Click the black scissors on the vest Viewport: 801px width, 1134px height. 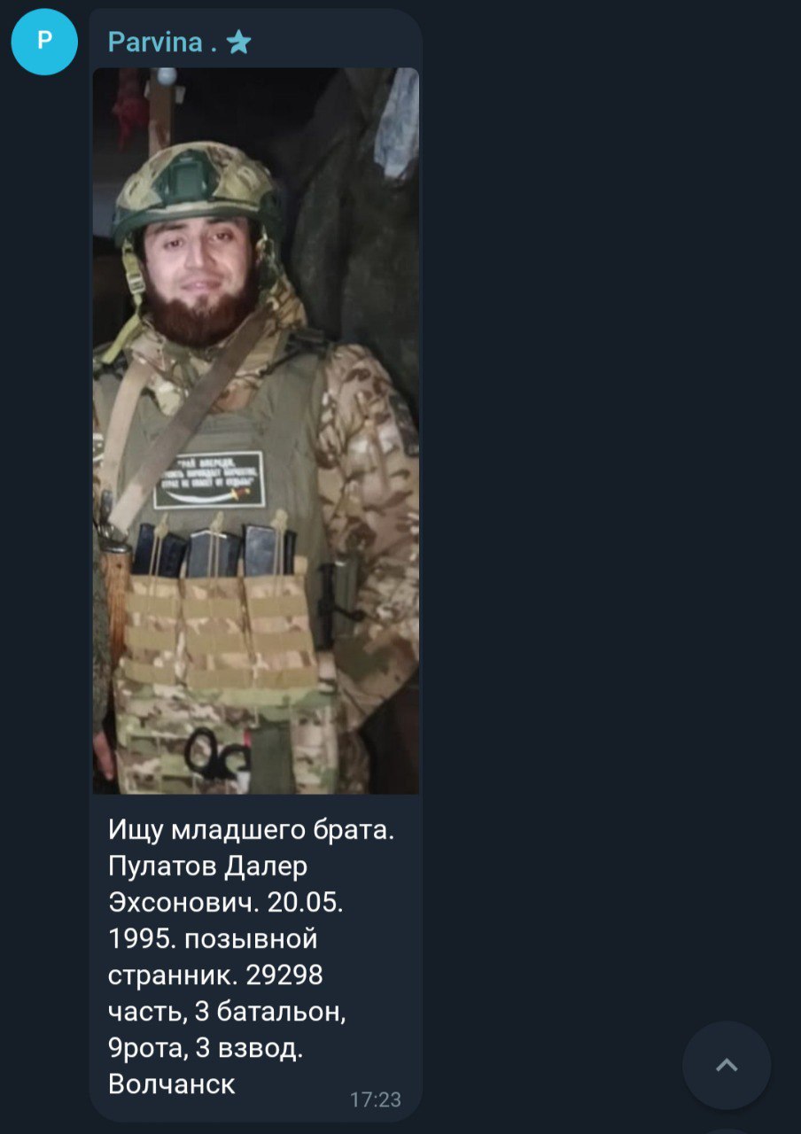point(216,753)
